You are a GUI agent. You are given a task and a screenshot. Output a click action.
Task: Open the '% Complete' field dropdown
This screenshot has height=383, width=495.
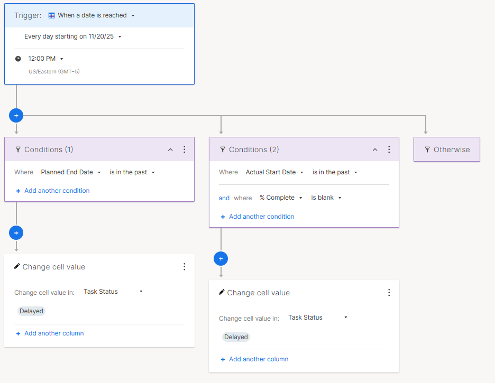pyautogui.click(x=281, y=198)
